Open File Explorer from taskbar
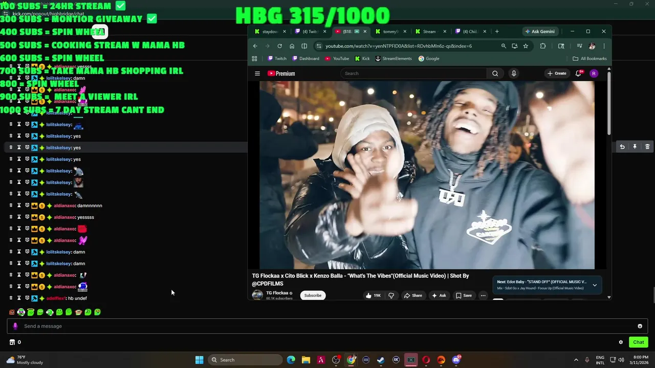This screenshot has width=655, height=368. point(305,360)
